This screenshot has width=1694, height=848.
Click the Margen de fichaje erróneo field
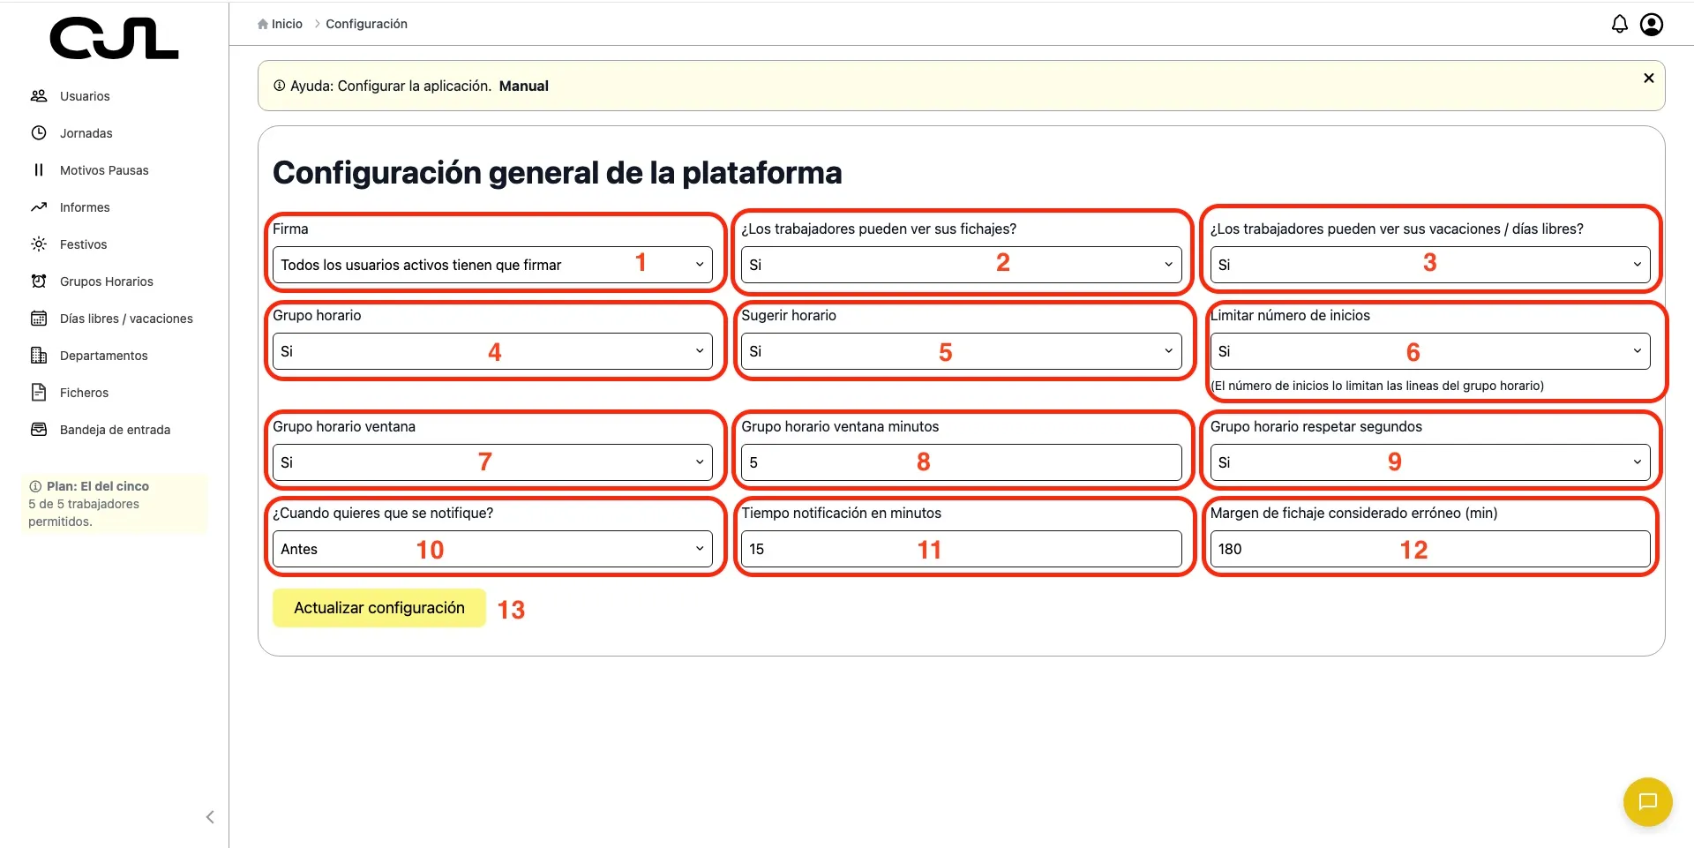click(x=1430, y=549)
